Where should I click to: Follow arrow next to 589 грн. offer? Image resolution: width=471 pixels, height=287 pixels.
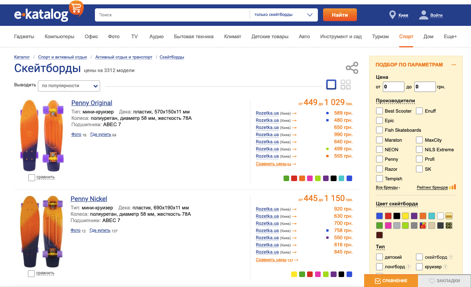click(x=294, y=113)
